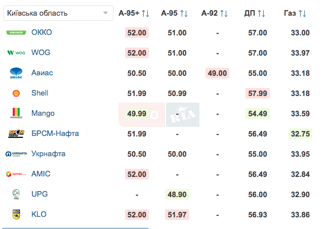Image resolution: width=331 pixels, height=229 pixels.
Task: Click the БРСМ-Нафта logo icon
Action: [16, 133]
